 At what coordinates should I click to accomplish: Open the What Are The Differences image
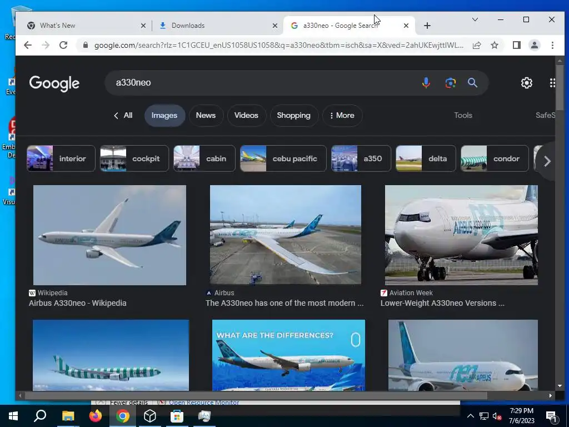point(288,355)
